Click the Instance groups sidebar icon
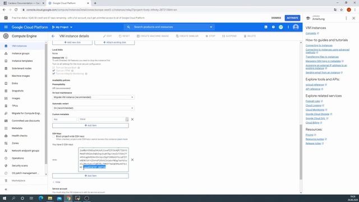This screenshot has height=202, width=359. coord(6,53)
